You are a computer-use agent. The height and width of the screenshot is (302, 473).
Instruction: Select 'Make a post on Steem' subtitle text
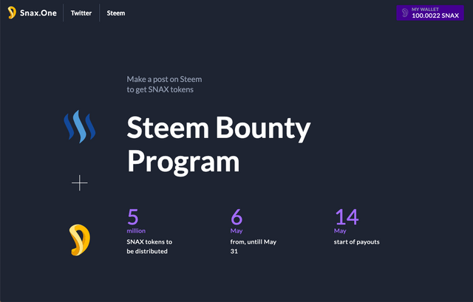point(164,84)
